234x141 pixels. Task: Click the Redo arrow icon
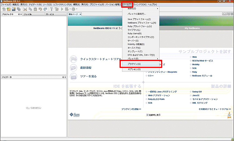tap(45, 9)
